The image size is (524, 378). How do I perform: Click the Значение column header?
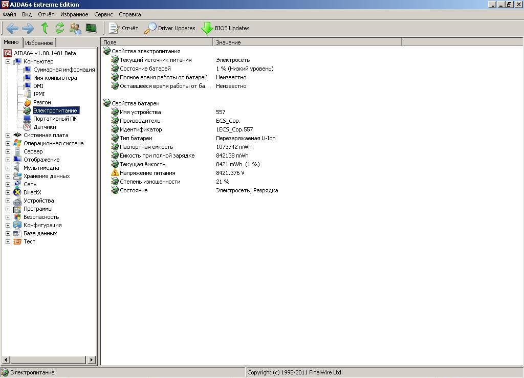[307, 42]
